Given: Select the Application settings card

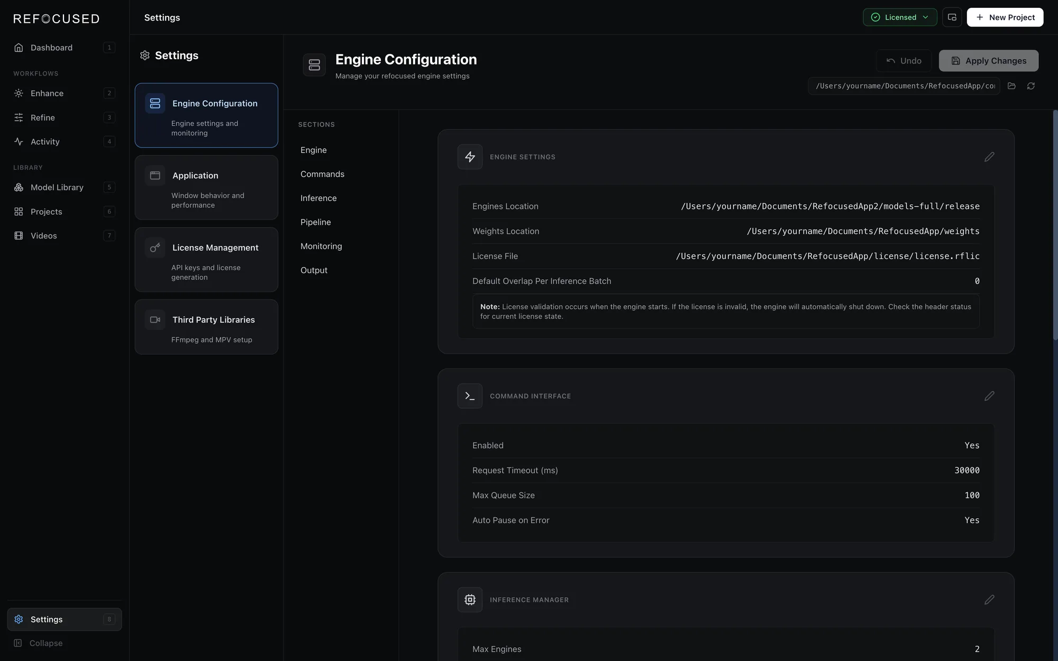Looking at the screenshot, I should [206, 187].
